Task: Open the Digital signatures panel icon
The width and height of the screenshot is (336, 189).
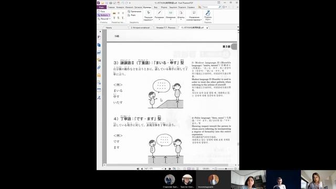Action: click(x=99, y=98)
